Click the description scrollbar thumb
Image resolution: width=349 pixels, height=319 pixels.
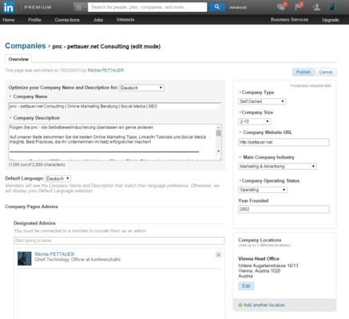(219, 133)
